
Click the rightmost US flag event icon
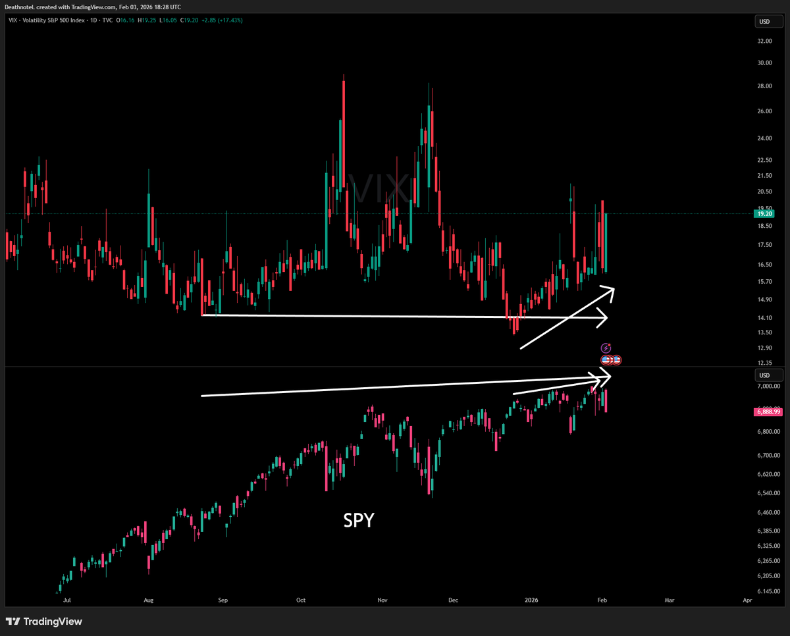pyautogui.click(x=617, y=360)
